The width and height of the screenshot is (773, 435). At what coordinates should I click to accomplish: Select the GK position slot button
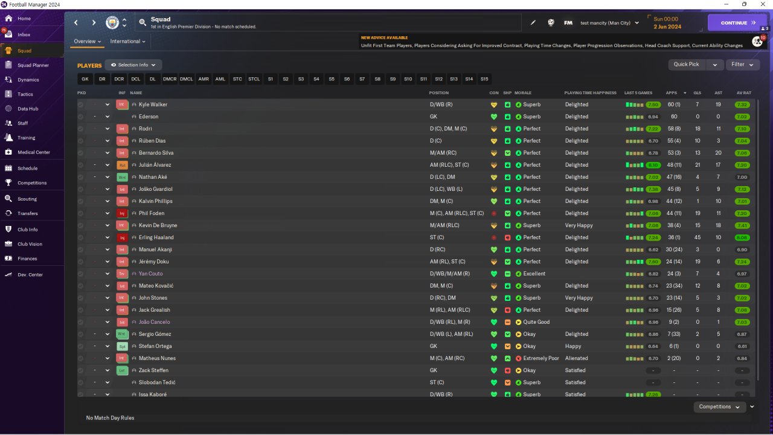click(85, 79)
